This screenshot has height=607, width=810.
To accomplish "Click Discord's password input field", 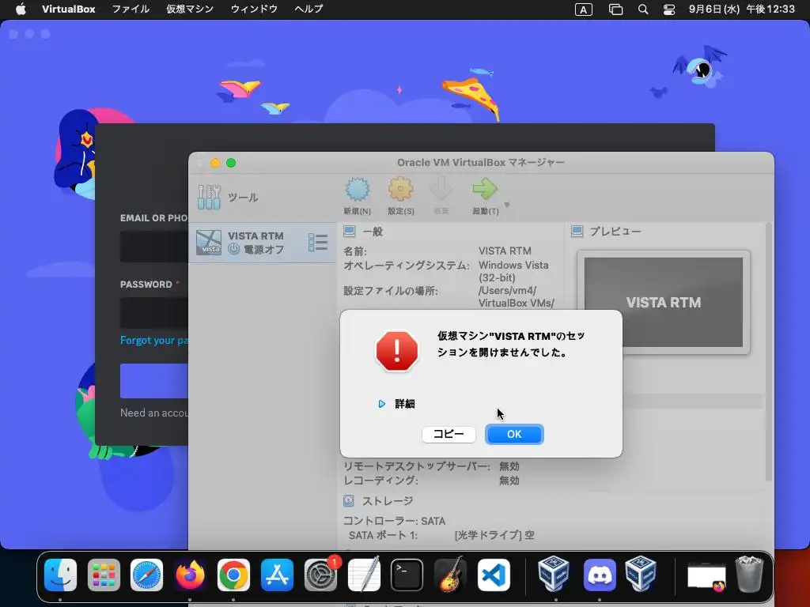I will tap(154, 313).
